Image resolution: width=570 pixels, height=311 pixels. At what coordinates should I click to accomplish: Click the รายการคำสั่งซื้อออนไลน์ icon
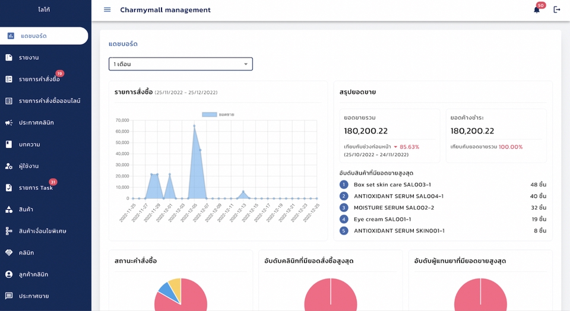tap(9, 101)
